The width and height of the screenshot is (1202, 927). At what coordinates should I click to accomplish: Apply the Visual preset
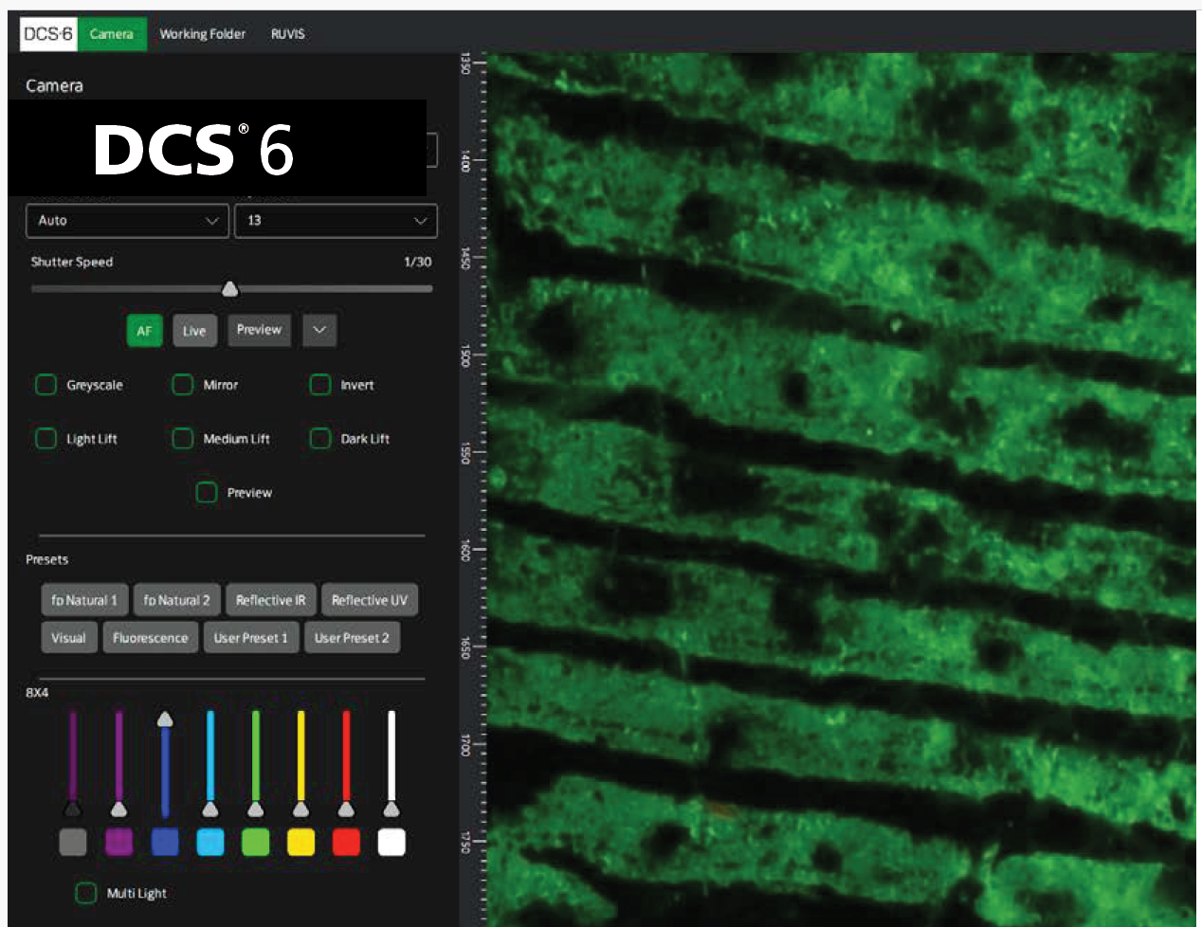coord(68,638)
